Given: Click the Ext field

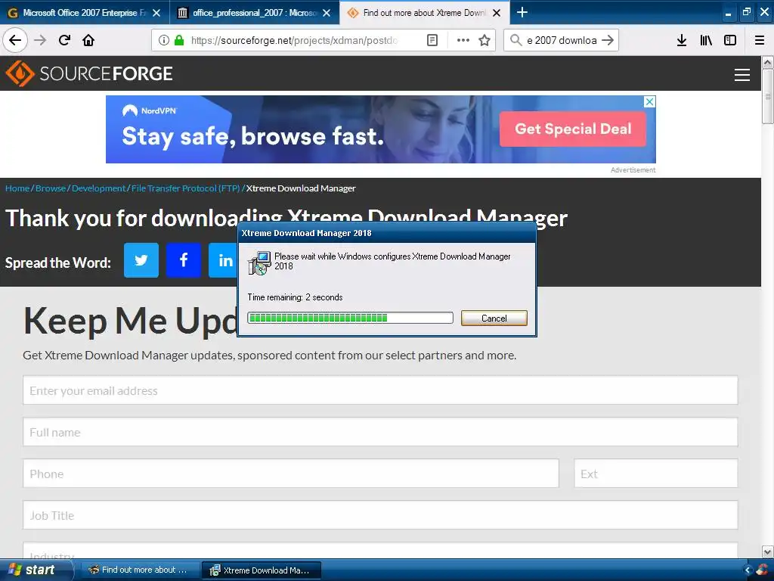Looking at the screenshot, I should coord(655,474).
